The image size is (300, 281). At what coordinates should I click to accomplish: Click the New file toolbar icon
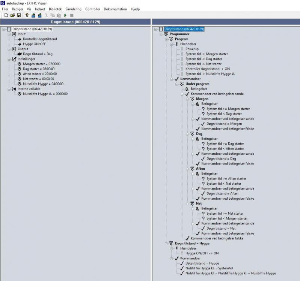coord(6,15)
